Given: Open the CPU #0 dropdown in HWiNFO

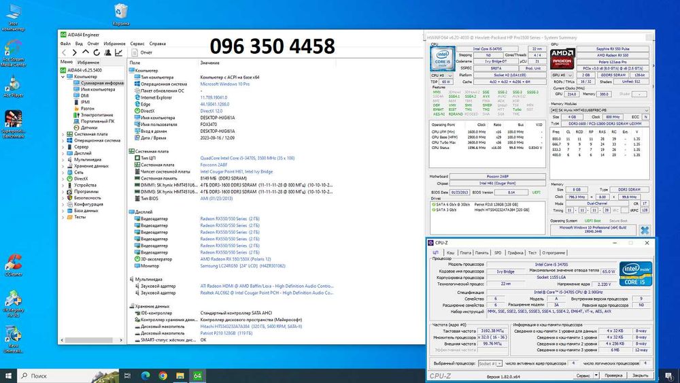Looking at the screenshot, I should (441, 76).
